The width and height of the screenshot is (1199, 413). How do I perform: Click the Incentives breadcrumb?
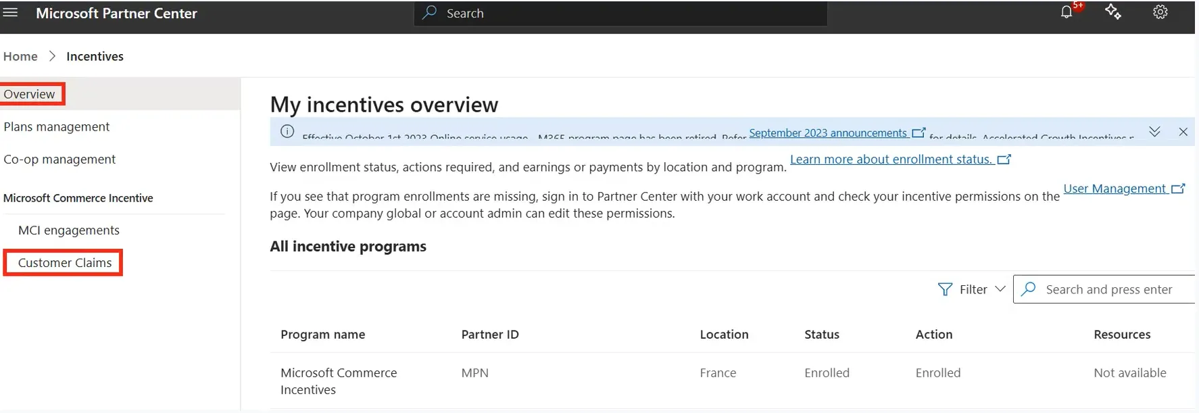[95, 56]
